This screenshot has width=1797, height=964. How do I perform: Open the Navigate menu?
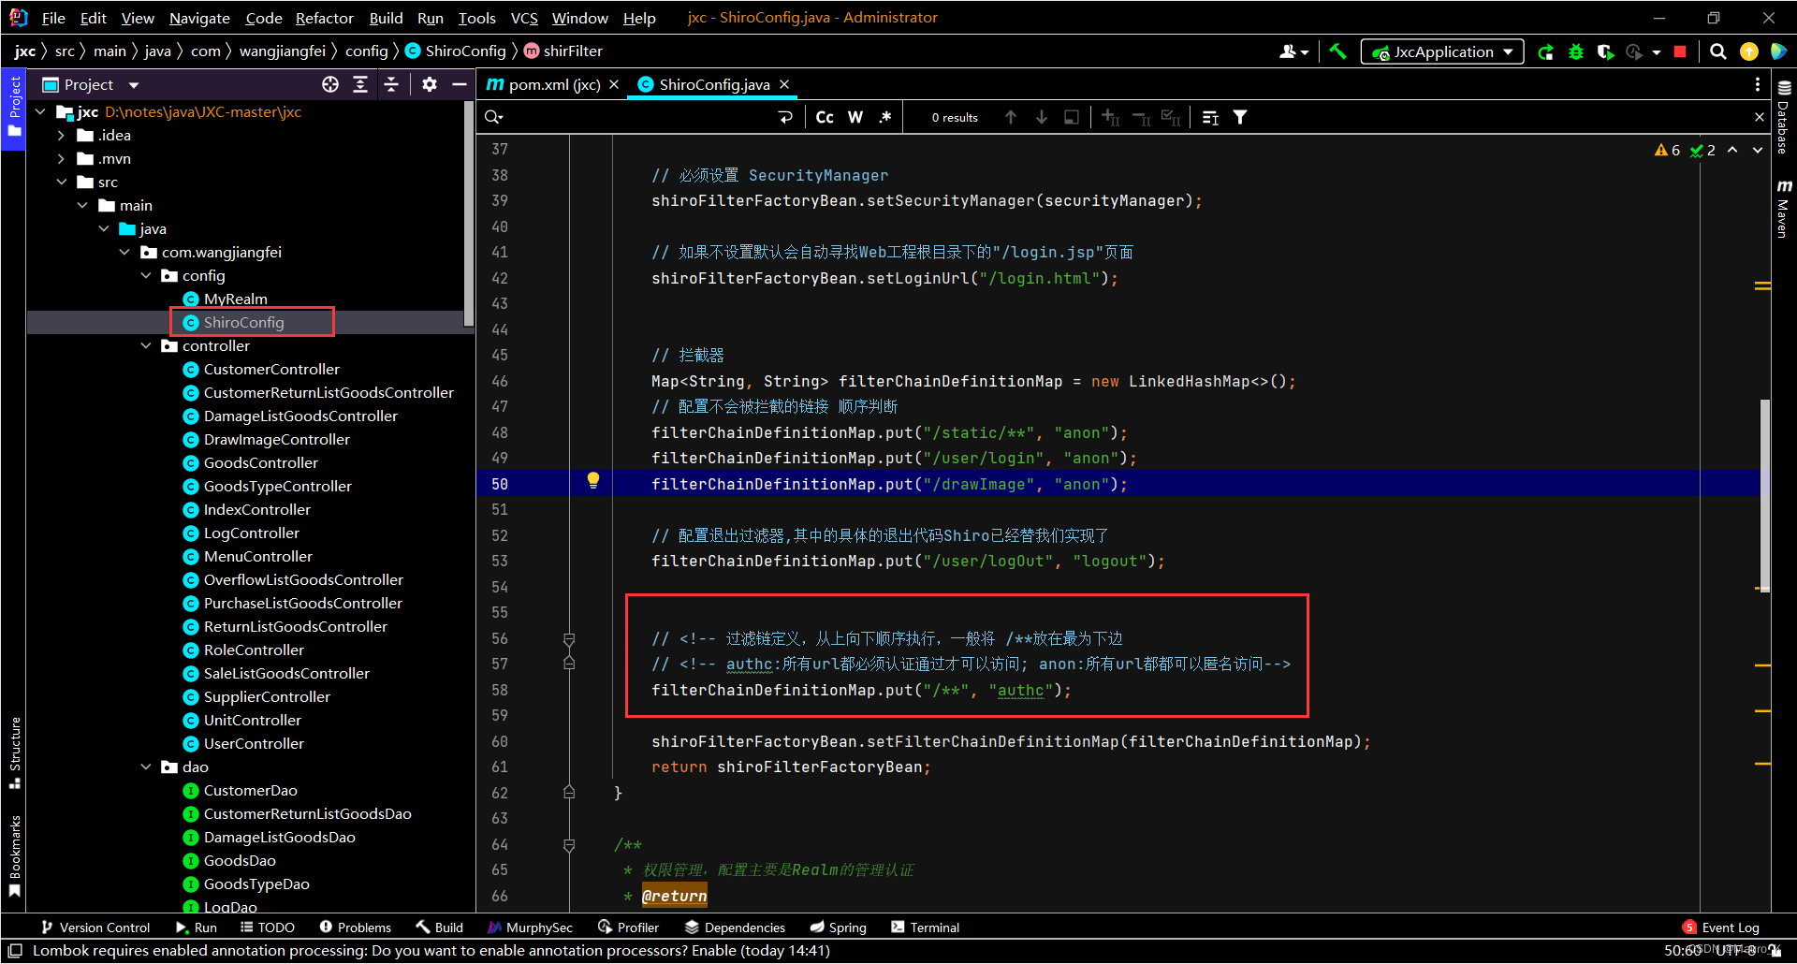(x=199, y=18)
